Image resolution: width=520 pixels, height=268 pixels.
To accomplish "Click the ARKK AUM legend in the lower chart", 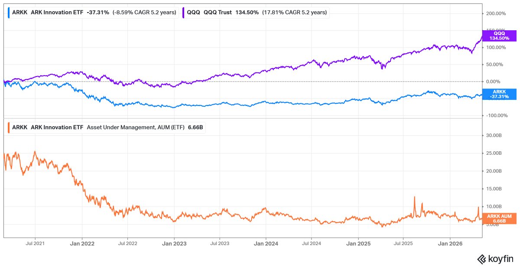I will [106, 128].
